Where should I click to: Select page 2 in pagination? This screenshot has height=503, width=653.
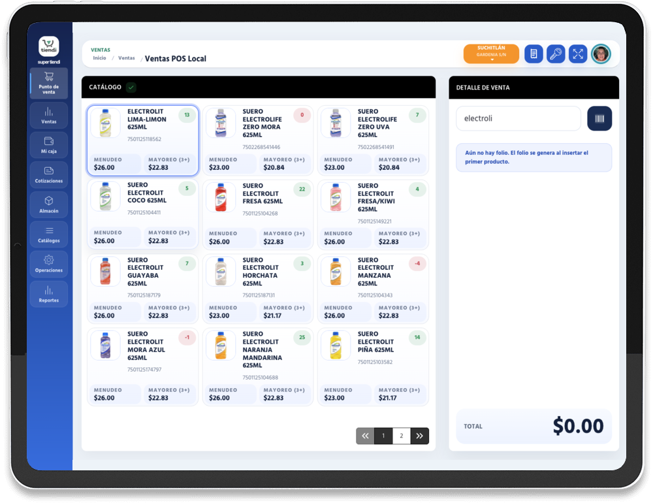(x=402, y=436)
